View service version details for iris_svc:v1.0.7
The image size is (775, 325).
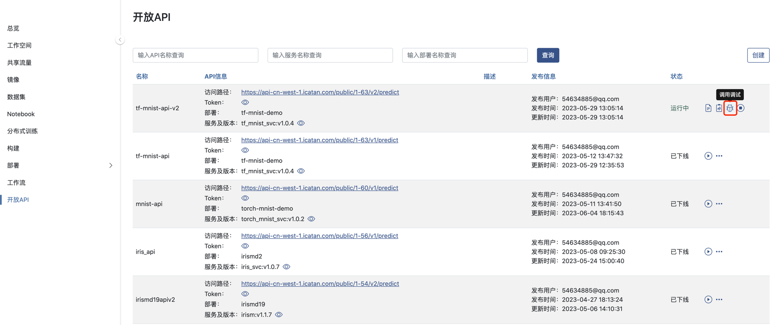click(x=286, y=267)
